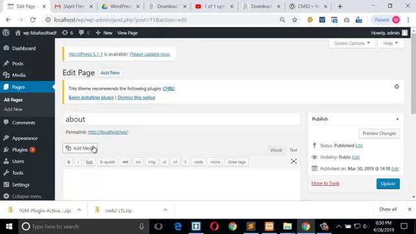Click Show all downloads

coord(388,209)
